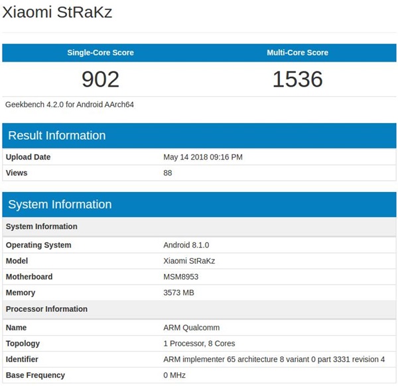Click the ARM implementer identifier value

(x=273, y=360)
